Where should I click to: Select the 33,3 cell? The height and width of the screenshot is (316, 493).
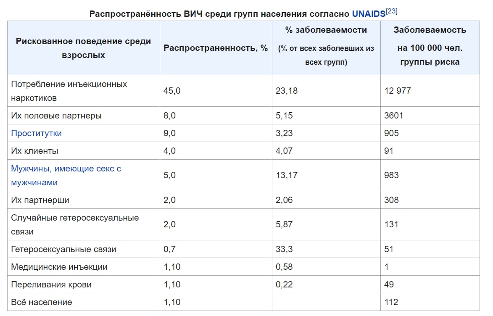coord(327,249)
